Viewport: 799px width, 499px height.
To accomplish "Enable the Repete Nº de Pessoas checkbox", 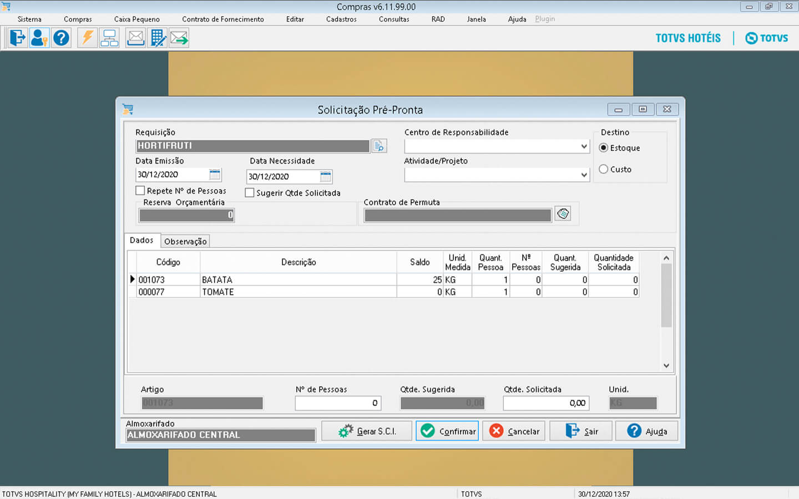I will [140, 191].
